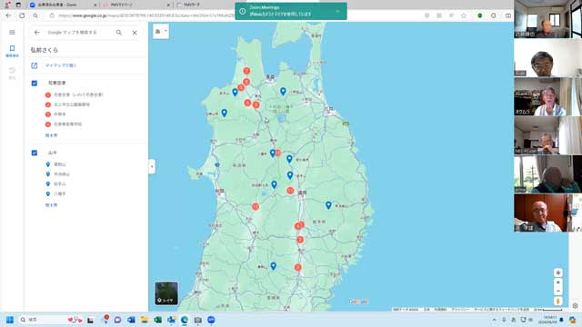
Task: Open the Google Maps hamburger menu
Action: point(12,33)
